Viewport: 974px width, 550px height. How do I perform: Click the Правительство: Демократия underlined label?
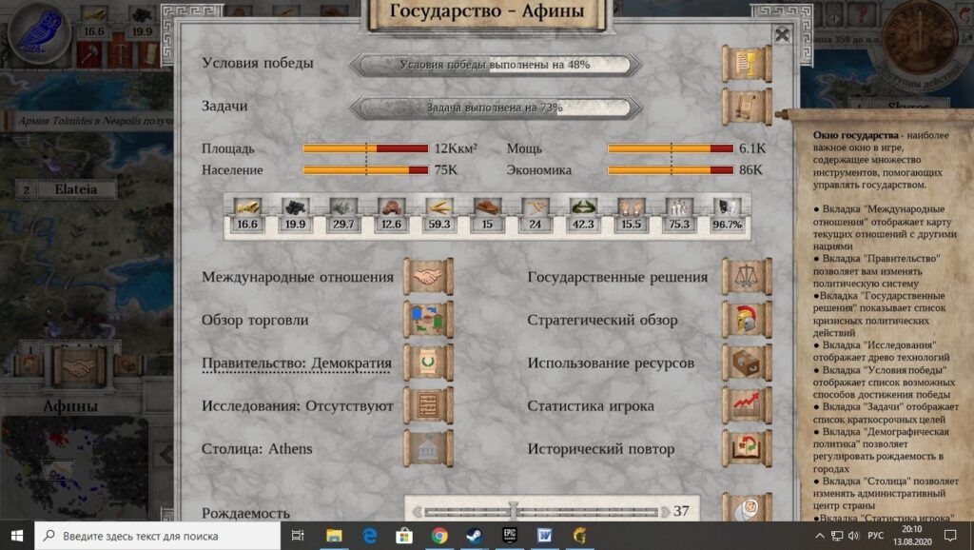297,363
